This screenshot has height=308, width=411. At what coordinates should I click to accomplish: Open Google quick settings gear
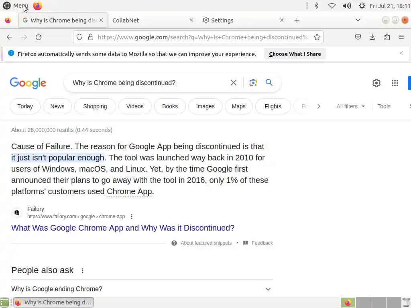(x=376, y=83)
